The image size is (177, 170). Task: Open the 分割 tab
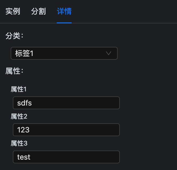click(x=39, y=11)
